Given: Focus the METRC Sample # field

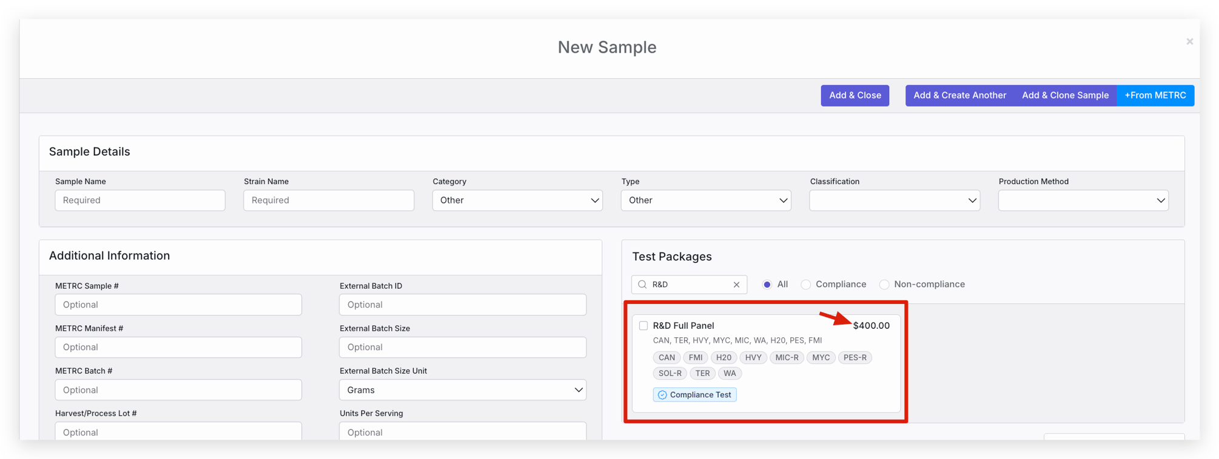Looking at the screenshot, I should point(178,305).
